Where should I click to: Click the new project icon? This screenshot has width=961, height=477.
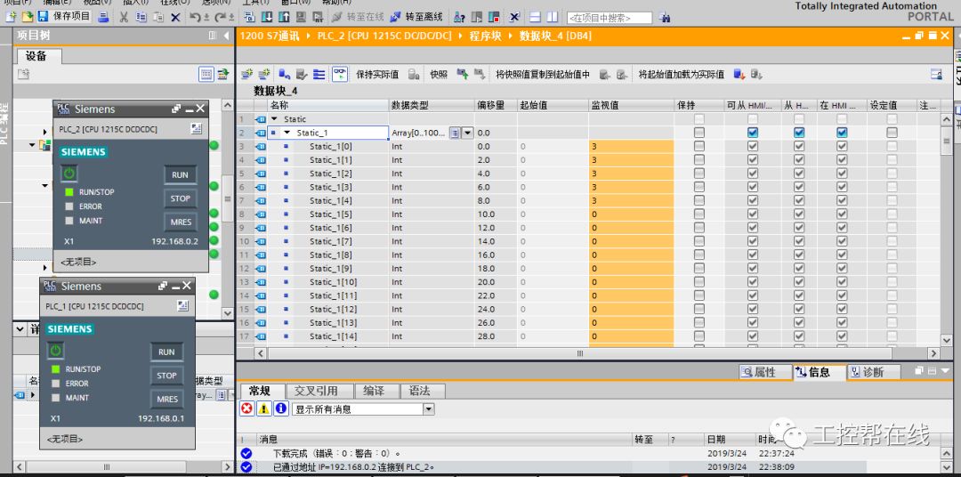click(x=11, y=17)
